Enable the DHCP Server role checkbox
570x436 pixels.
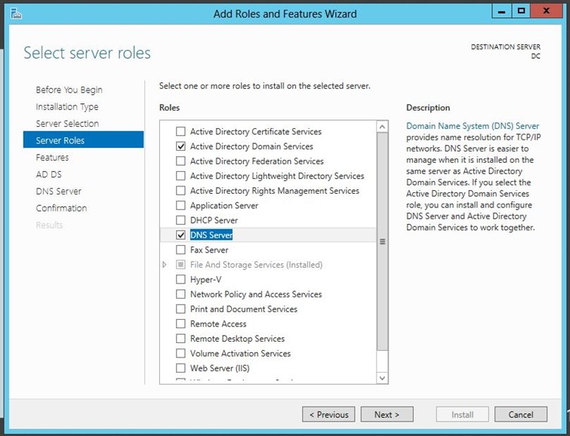pyautogui.click(x=180, y=220)
